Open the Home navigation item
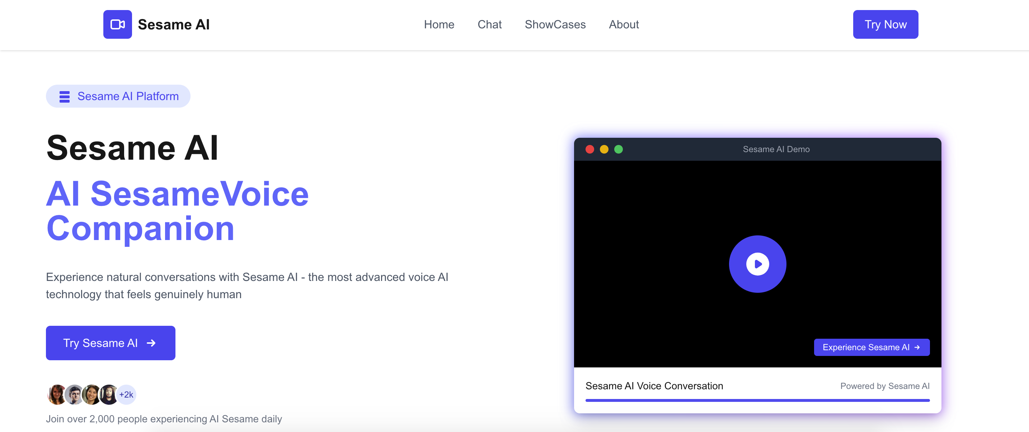 pyautogui.click(x=439, y=24)
